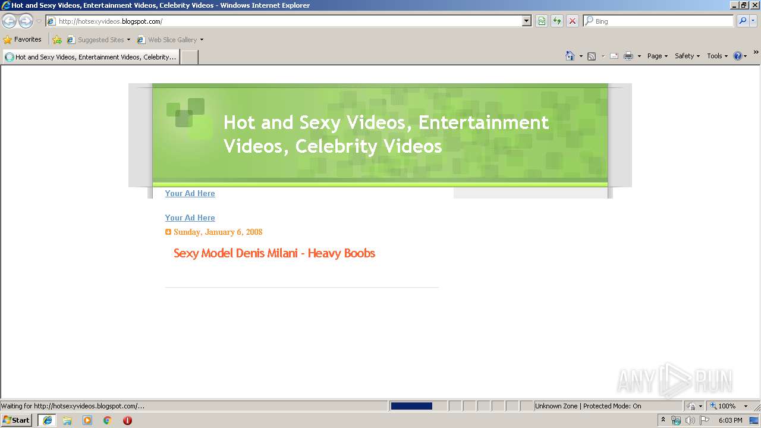This screenshot has width=761, height=428.
Task: Show hidden system tray icons
Action: pyautogui.click(x=663, y=420)
